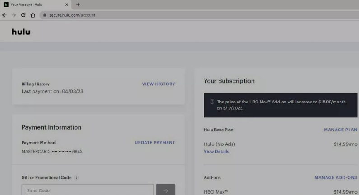The image size is (359, 195).
Task: Click the browser forward arrow
Action: click(x=14, y=15)
